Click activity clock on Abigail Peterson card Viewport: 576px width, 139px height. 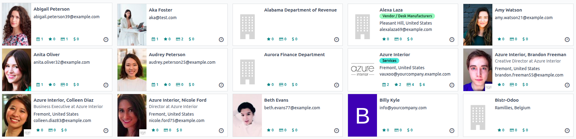(x=106, y=39)
